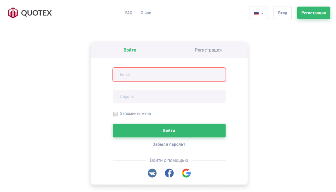Enable the 'Запомнить меня' checkbox
This screenshot has height=192, width=336.
[x=115, y=113]
